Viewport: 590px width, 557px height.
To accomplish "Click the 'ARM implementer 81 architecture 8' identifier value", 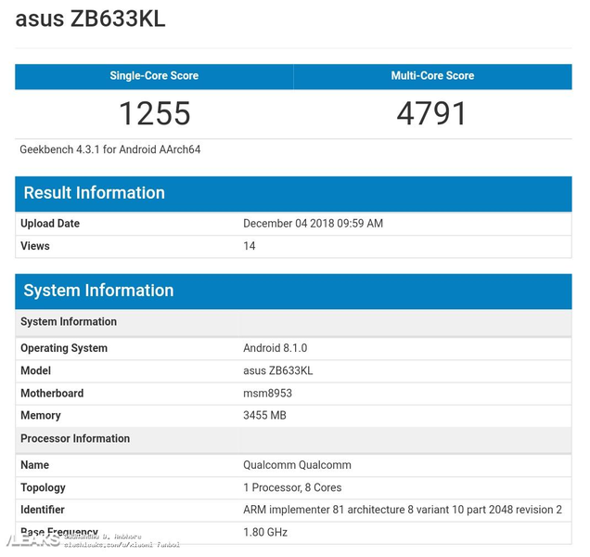I will pyautogui.click(x=403, y=510).
